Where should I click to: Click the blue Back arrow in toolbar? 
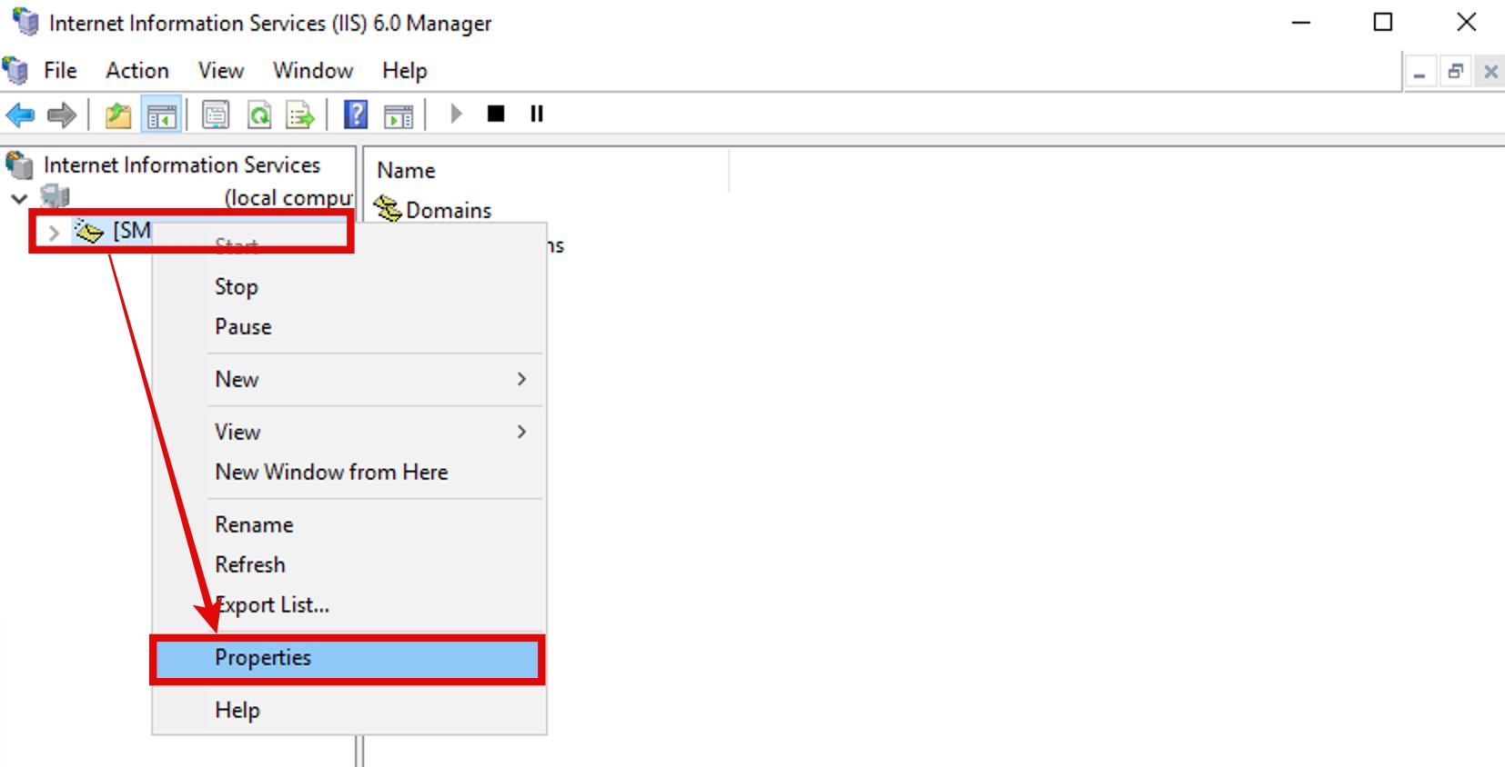tap(20, 115)
